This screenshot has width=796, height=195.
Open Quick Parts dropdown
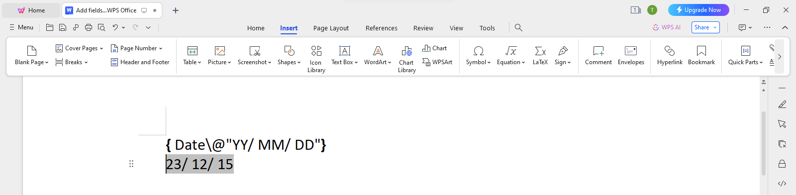745,55
